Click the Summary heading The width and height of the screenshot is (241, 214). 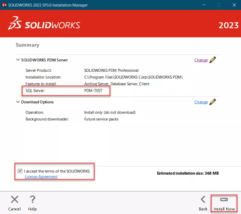click(x=28, y=45)
